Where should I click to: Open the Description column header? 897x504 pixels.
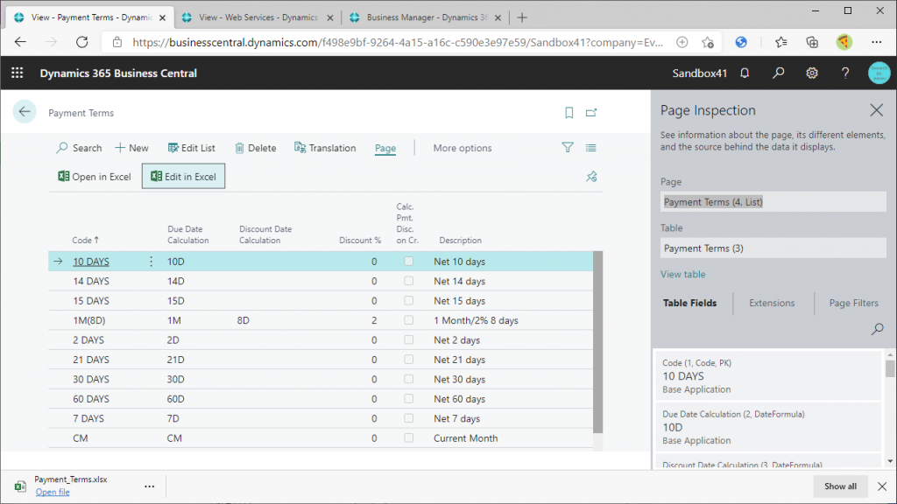[x=461, y=241]
